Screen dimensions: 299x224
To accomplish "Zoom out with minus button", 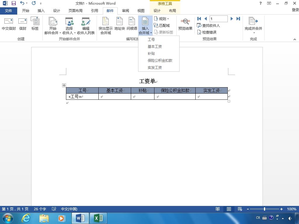I will 248,209.
